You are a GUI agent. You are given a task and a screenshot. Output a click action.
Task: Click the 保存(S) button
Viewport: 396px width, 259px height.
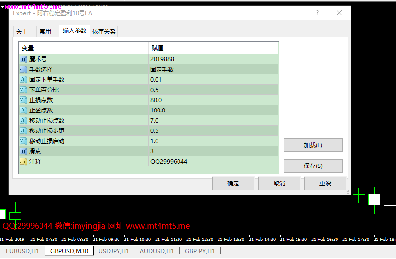tap(313, 166)
